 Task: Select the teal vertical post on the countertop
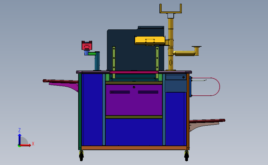pyautogui.click(x=97, y=61)
